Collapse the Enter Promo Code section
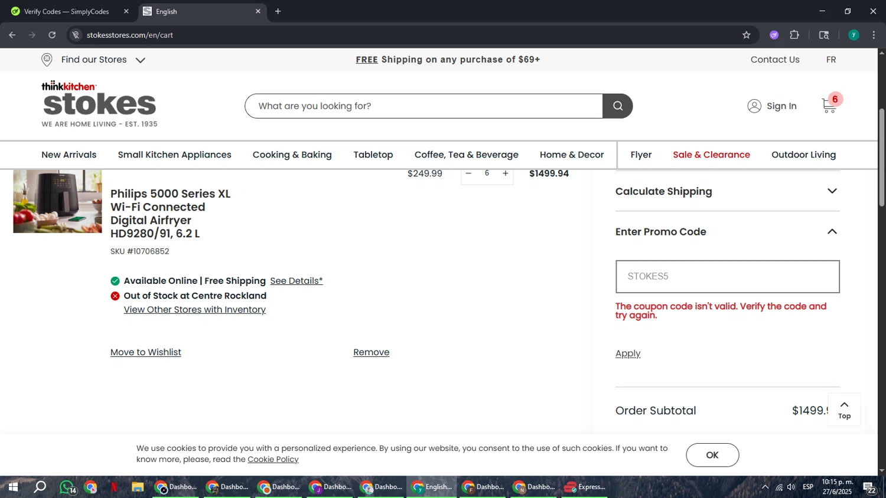The width and height of the screenshot is (886, 498). [x=832, y=232]
